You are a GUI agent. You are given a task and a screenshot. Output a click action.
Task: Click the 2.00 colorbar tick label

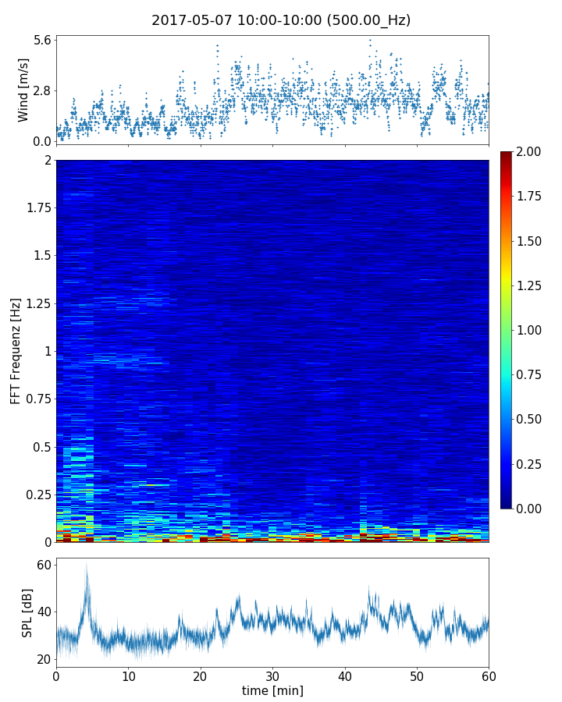click(x=532, y=151)
